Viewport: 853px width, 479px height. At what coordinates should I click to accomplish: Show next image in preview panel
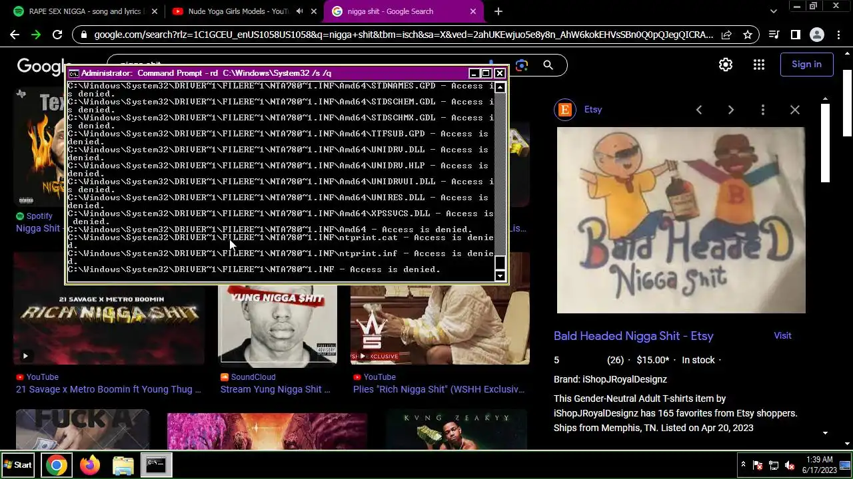(731, 110)
